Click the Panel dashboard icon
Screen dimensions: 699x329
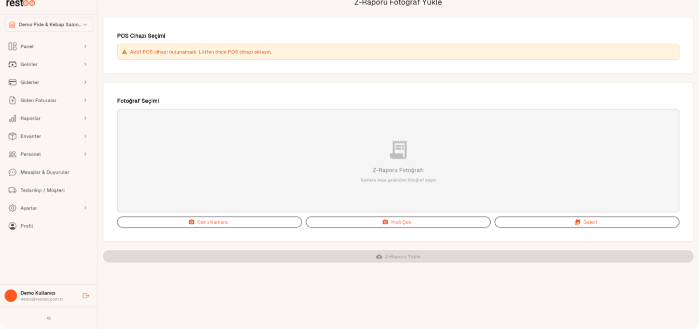click(x=12, y=46)
